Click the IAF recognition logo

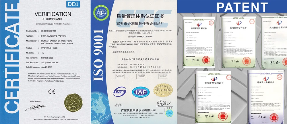141,92
